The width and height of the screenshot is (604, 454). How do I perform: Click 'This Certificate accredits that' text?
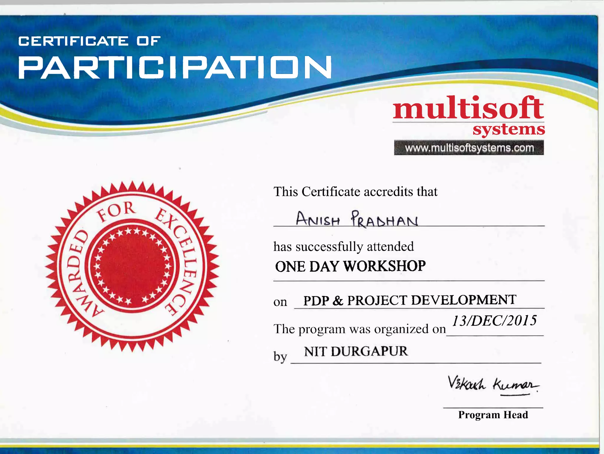355,192
